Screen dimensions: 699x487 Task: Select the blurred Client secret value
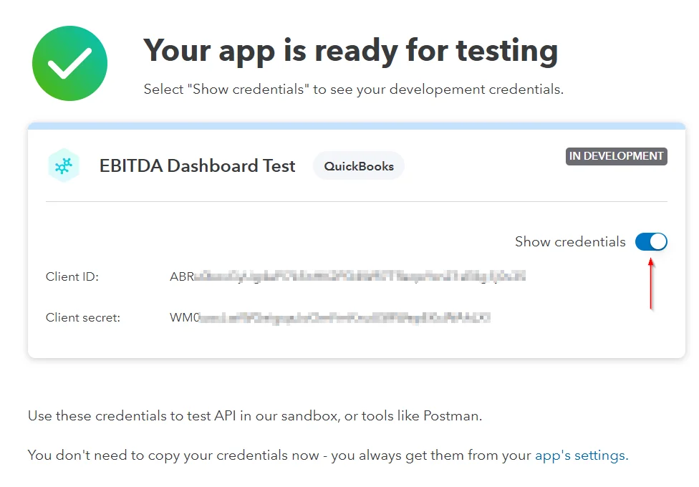330,317
